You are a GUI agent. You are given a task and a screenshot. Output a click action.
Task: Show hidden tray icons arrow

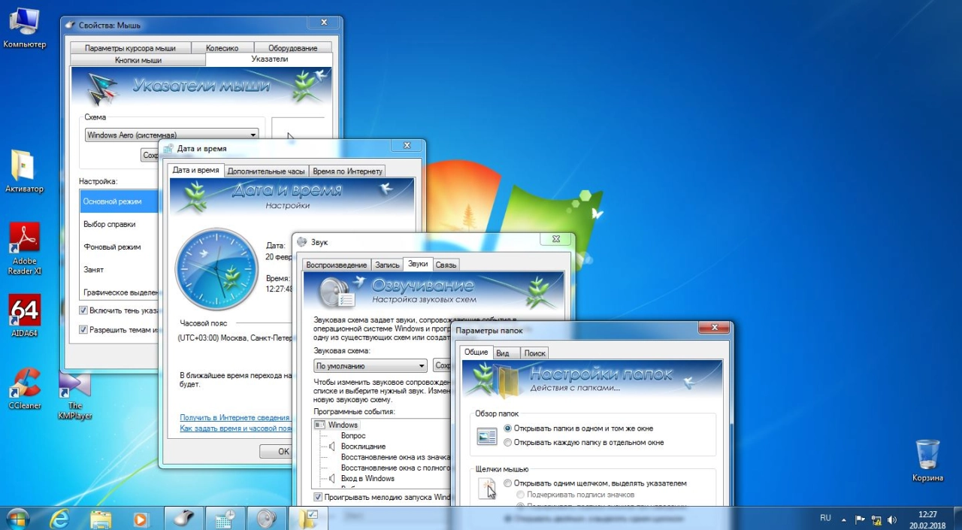click(x=844, y=519)
